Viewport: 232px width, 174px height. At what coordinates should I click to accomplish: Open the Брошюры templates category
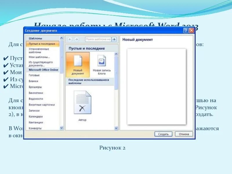pyautogui.click(x=35, y=87)
